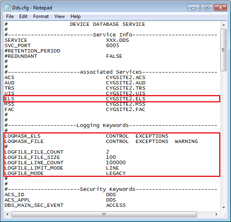
Task: Click the 100000 line count value
Action: coord(115,163)
